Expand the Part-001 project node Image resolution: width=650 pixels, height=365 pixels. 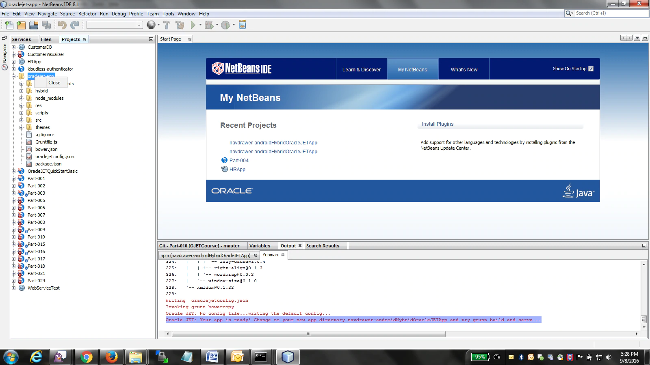point(13,178)
